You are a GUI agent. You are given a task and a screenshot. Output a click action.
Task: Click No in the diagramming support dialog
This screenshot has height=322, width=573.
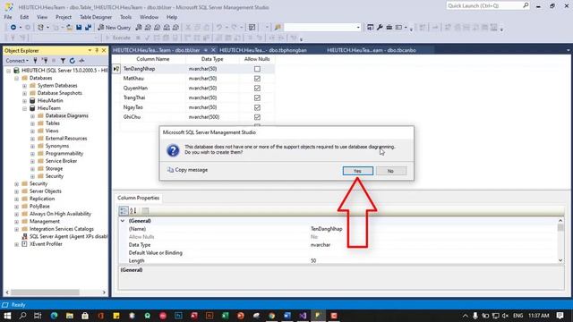[390, 171]
